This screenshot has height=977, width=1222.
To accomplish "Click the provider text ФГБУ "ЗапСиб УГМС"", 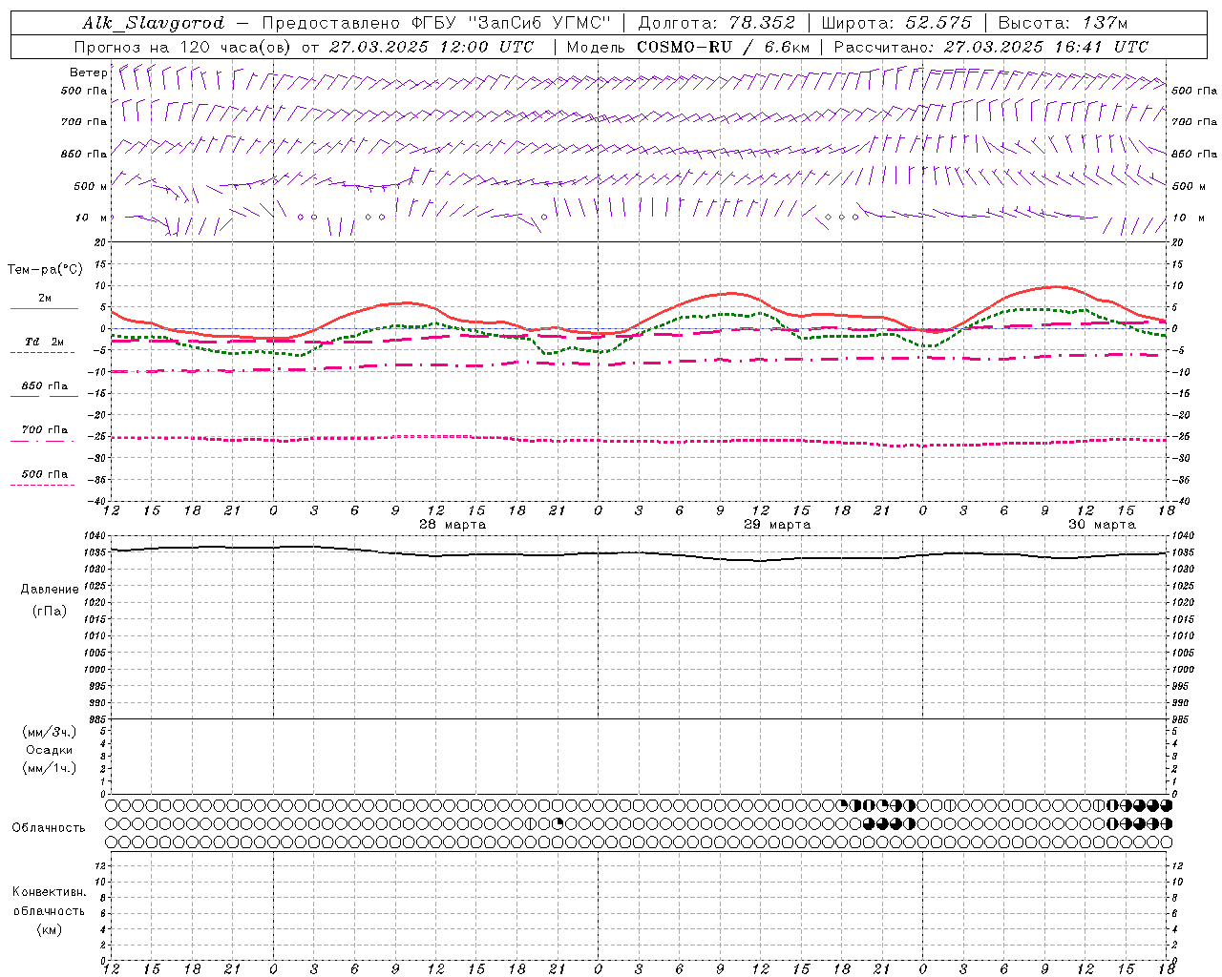I will 513,23.
